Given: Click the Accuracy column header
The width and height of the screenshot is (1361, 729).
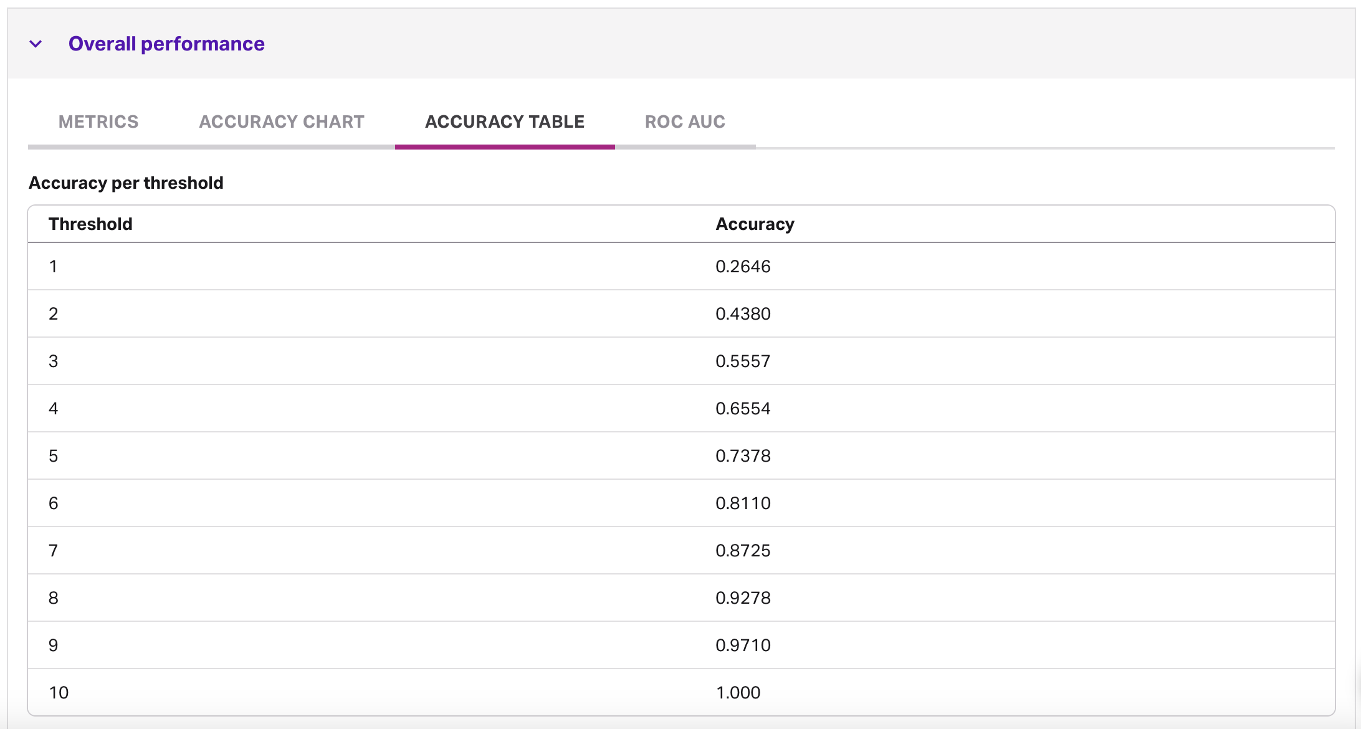Looking at the screenshot, I should click(x=755, y=224).
